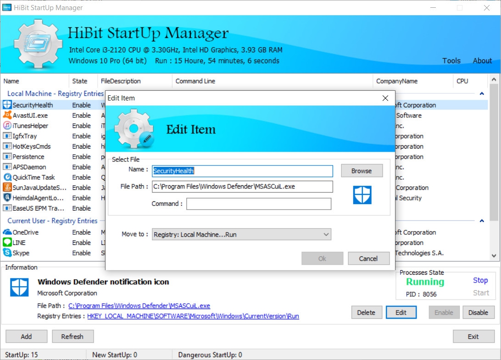Click the list scrollbar up arrow
The image size is (501, 360).
(x=494, y=79)
